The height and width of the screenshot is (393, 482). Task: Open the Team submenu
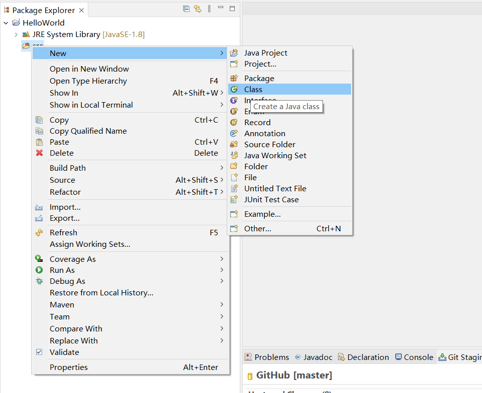130,316
